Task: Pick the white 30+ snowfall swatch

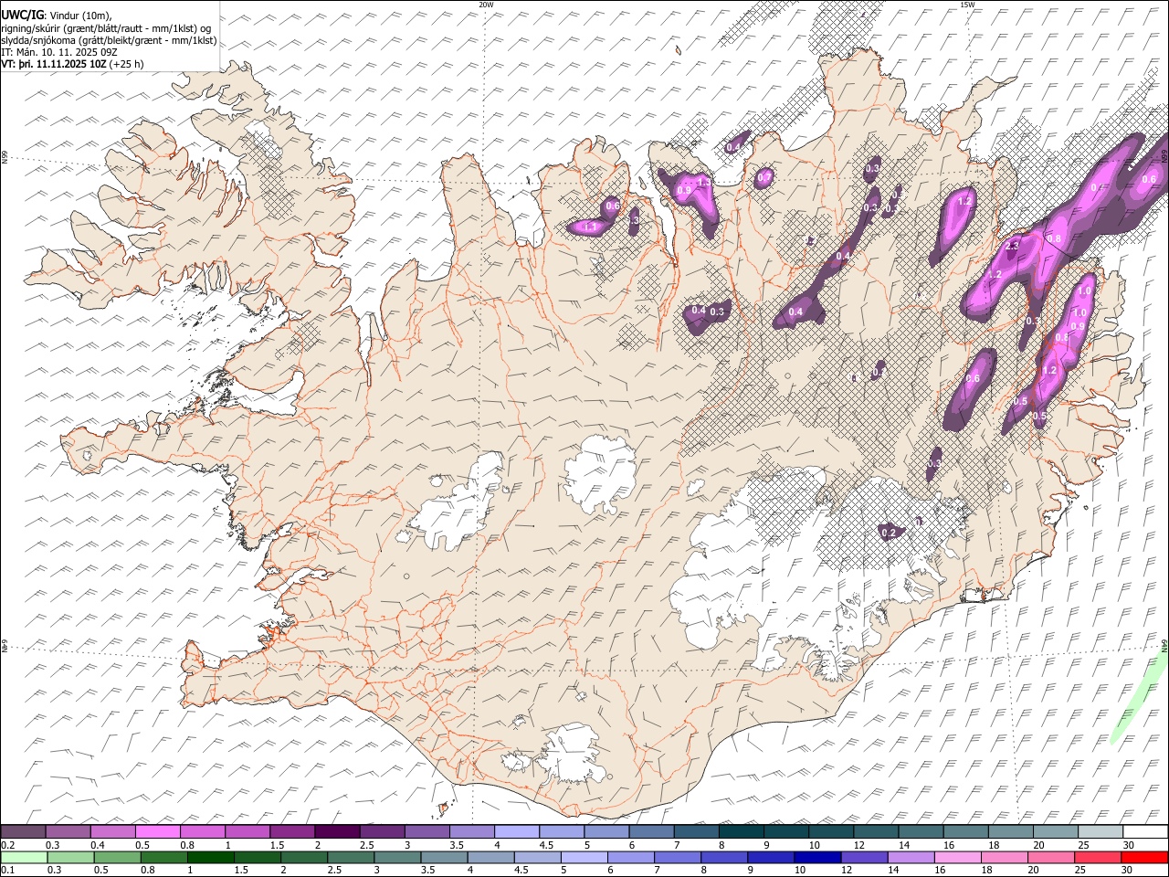Action: [x=1146, y=831]
